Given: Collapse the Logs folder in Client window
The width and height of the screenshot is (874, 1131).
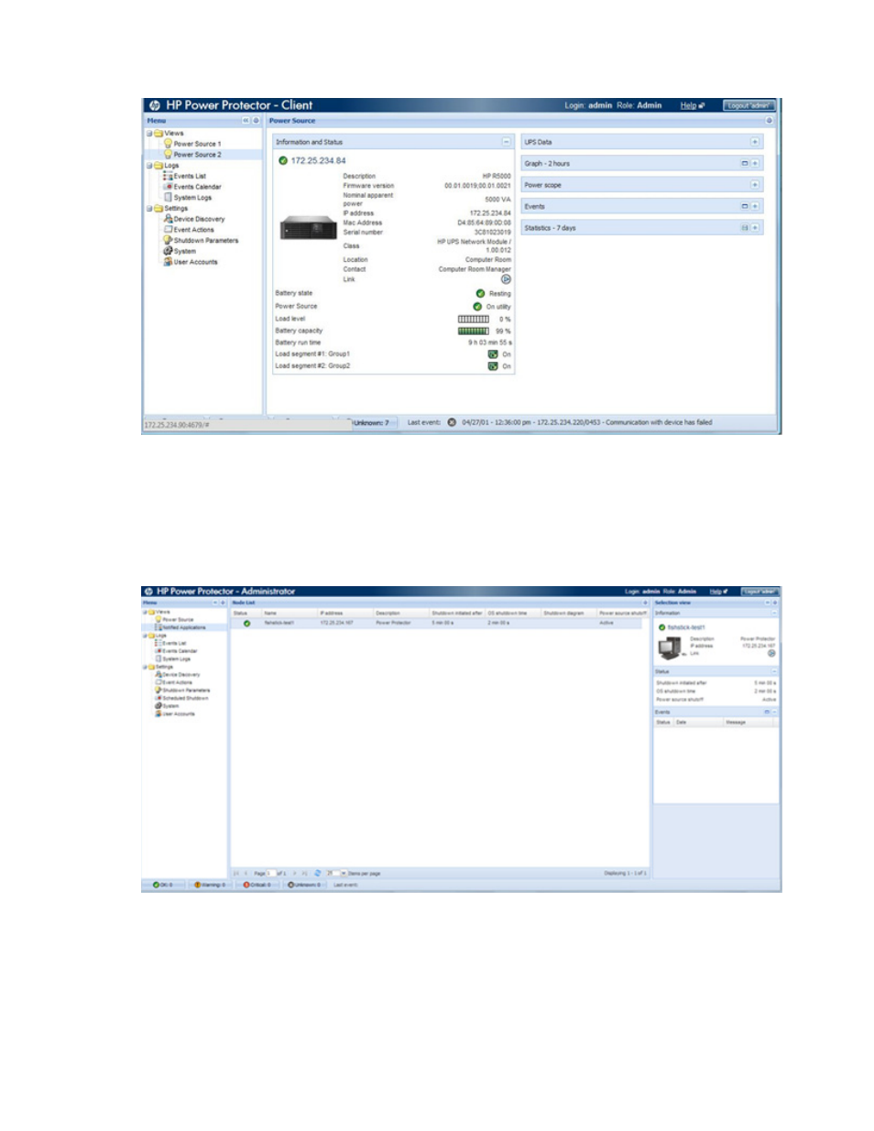Looking at the screenshot, I should point(149,166).
